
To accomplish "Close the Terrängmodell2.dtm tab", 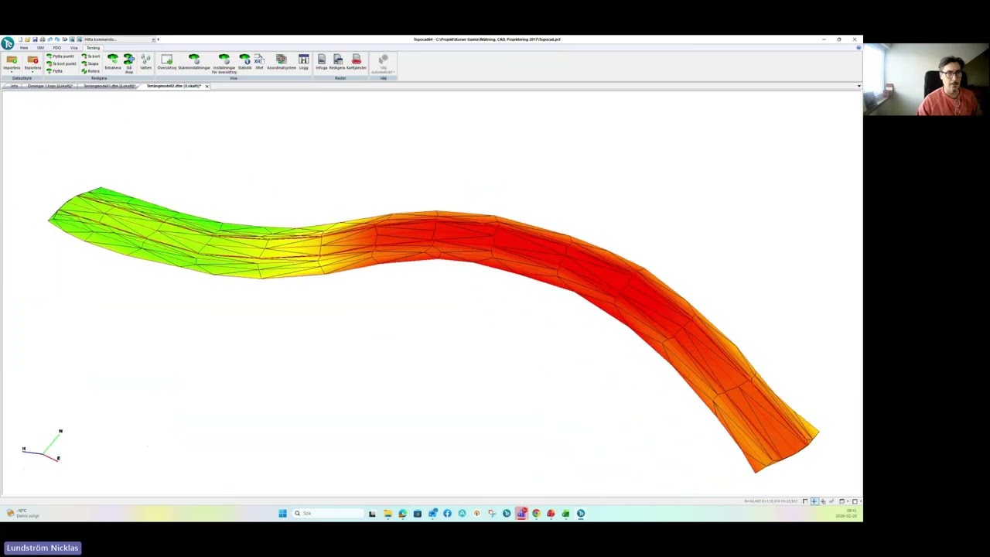I will click(x=207, y=86).
